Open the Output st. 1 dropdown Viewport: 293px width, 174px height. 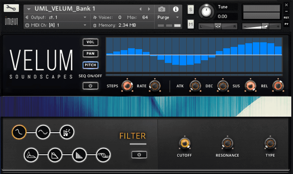tap(57, 17)
